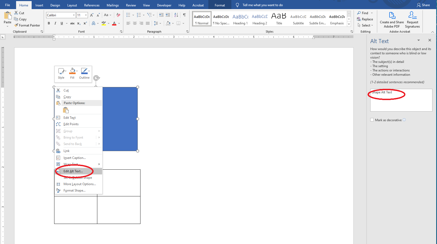Toggle Underline formatting button
Image resolution: width=437 pixels, height=244 pixels.
click(x=62, y=23)
